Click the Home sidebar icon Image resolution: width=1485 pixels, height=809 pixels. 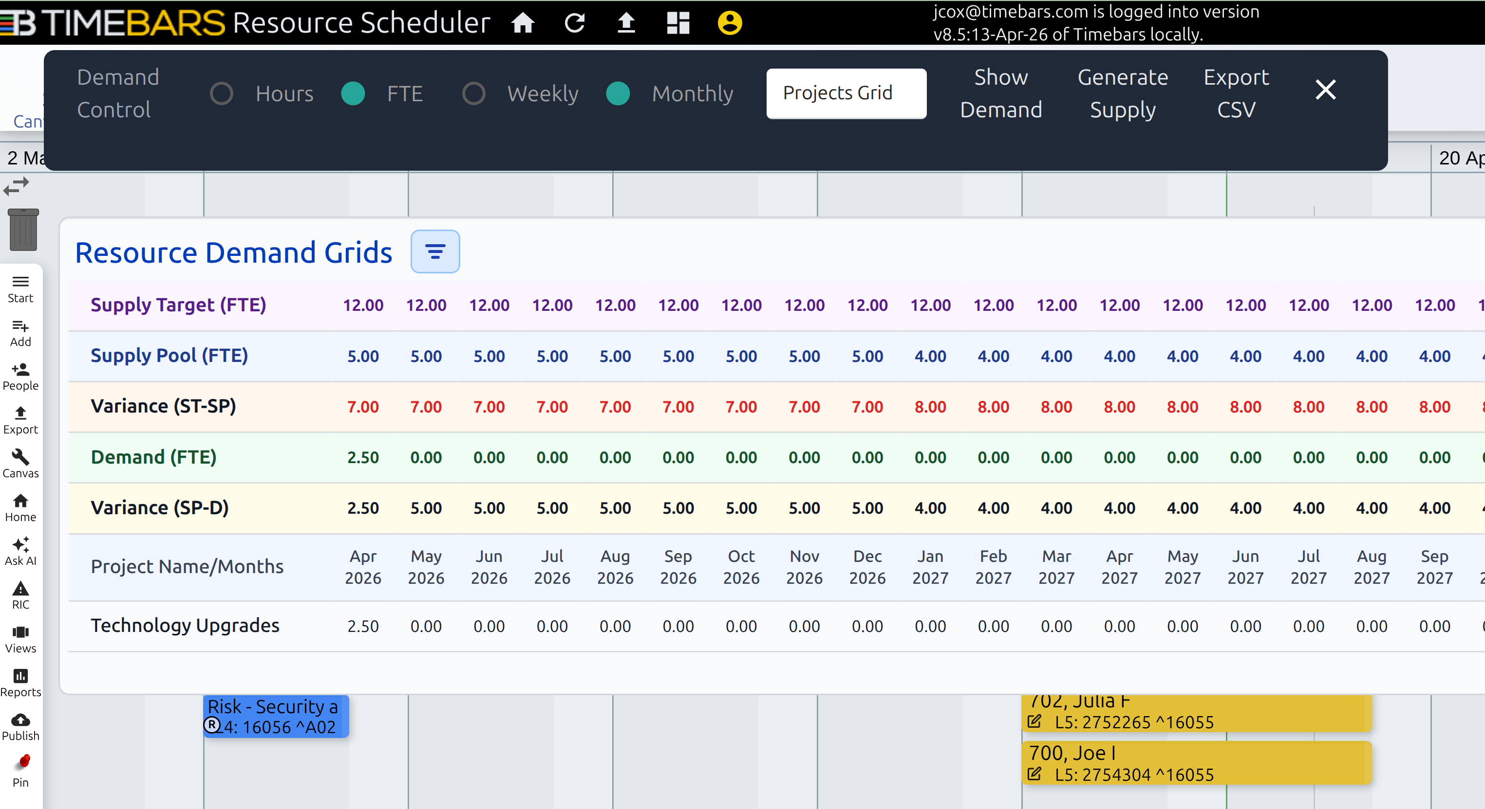pos(20,508)
